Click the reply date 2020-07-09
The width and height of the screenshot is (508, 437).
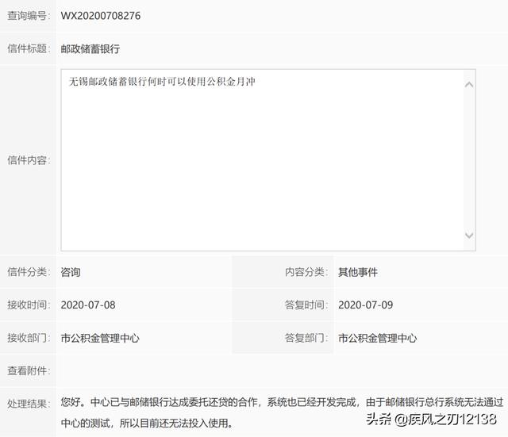(x=365, y=305)
